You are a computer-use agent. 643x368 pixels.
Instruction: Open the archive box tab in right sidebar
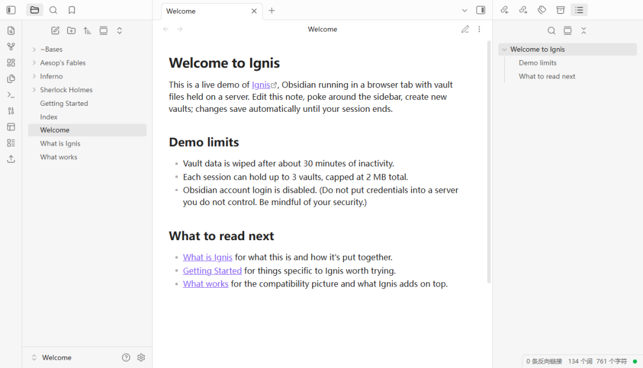(x=561, y=10)
